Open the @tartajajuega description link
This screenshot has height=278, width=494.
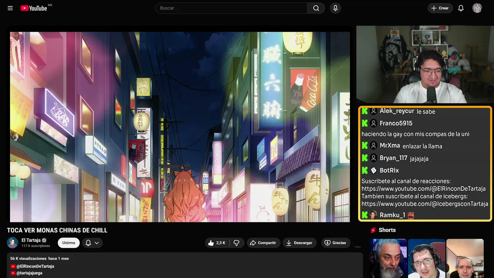(29, 273)
